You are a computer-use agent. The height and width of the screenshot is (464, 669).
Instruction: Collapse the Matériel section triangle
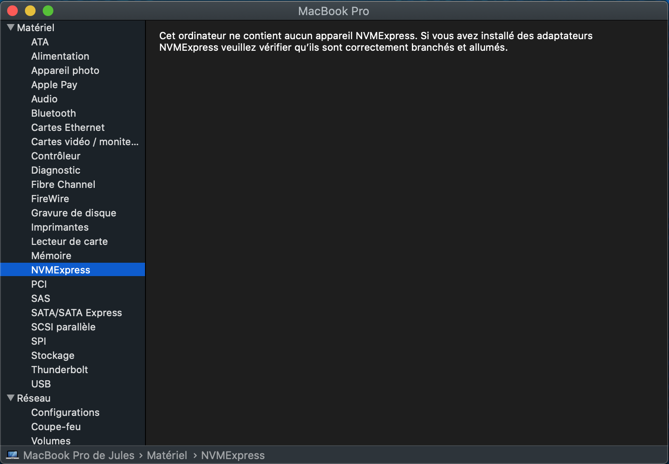click(x=11, y=28)
